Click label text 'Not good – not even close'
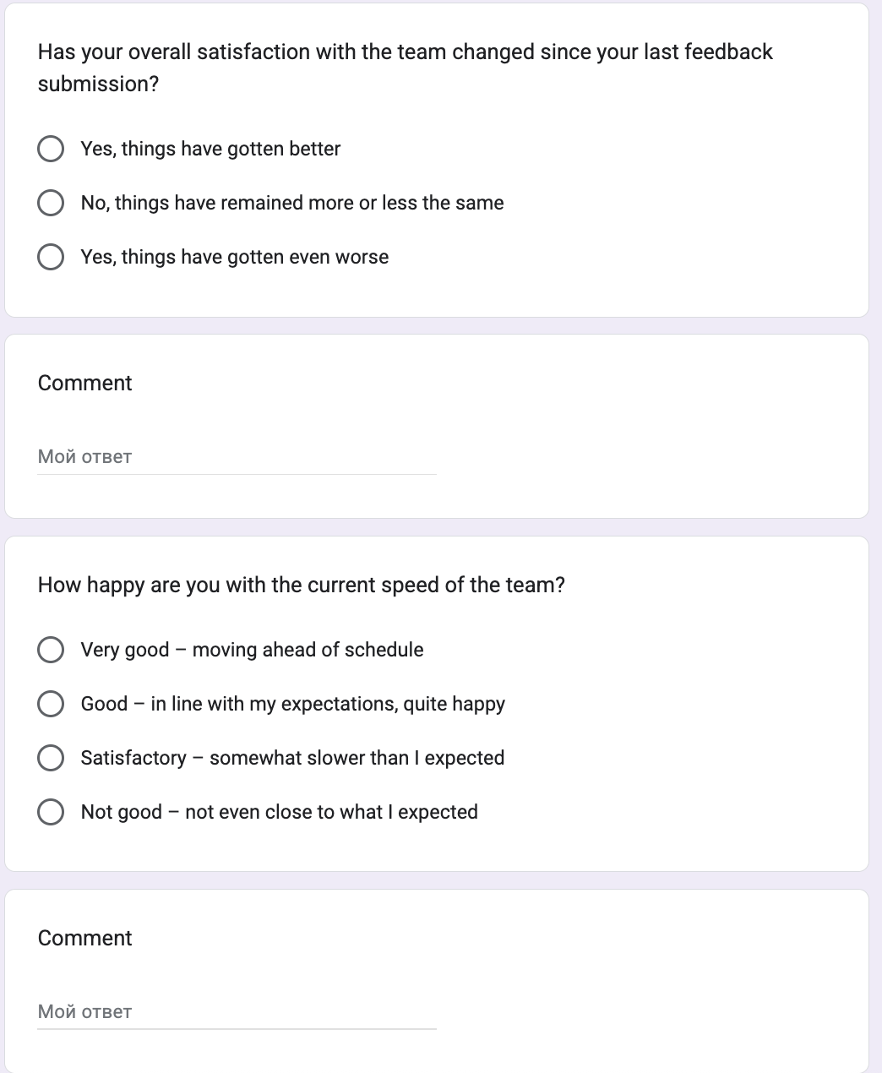Viewport: 882px width, 1073px height. [x=279, y=812]
